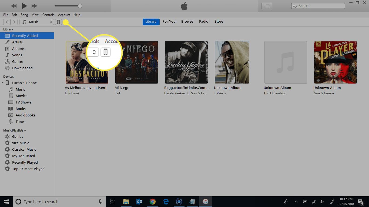Go forward with the right arrow button
The image size is (369, 207).
(14, 22)
